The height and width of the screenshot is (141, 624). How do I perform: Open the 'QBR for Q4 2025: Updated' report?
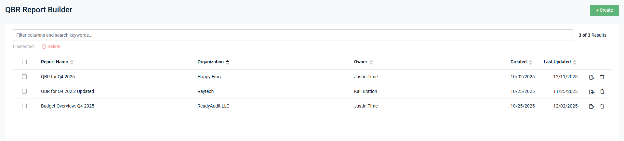(x=67, y=91)
